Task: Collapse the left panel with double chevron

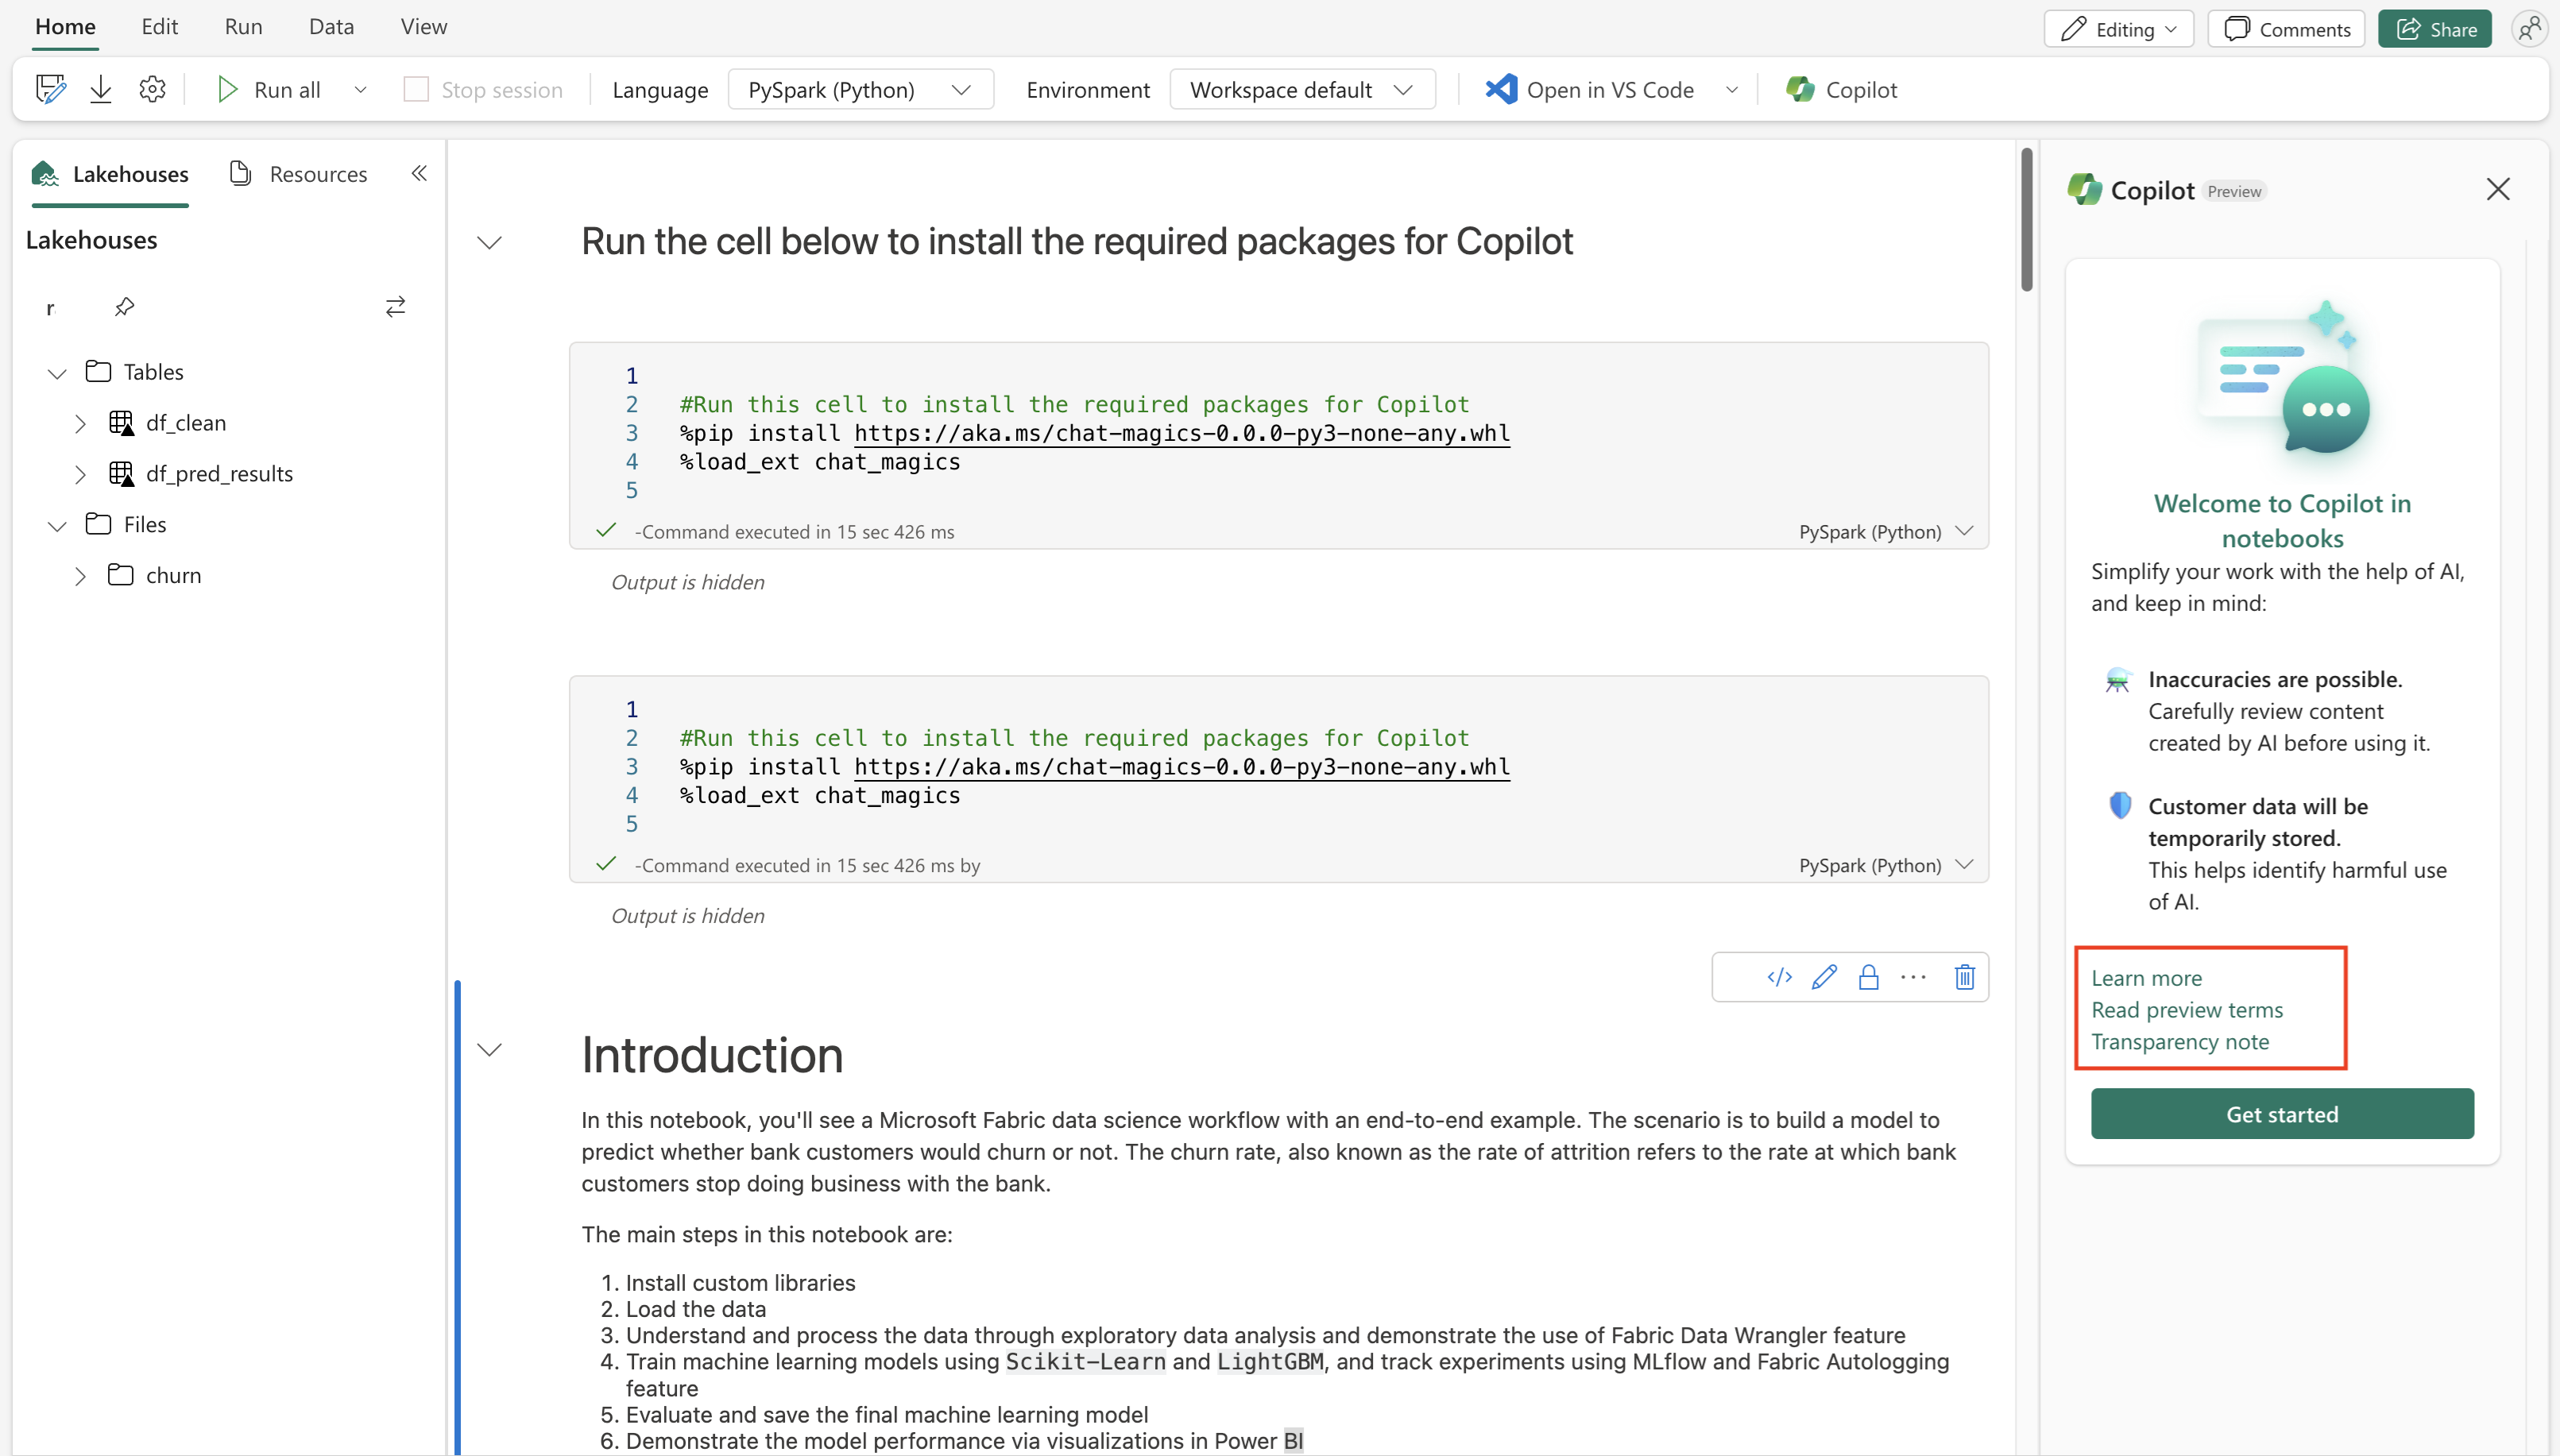Action: pyautogui.click(x=419, y=173)
